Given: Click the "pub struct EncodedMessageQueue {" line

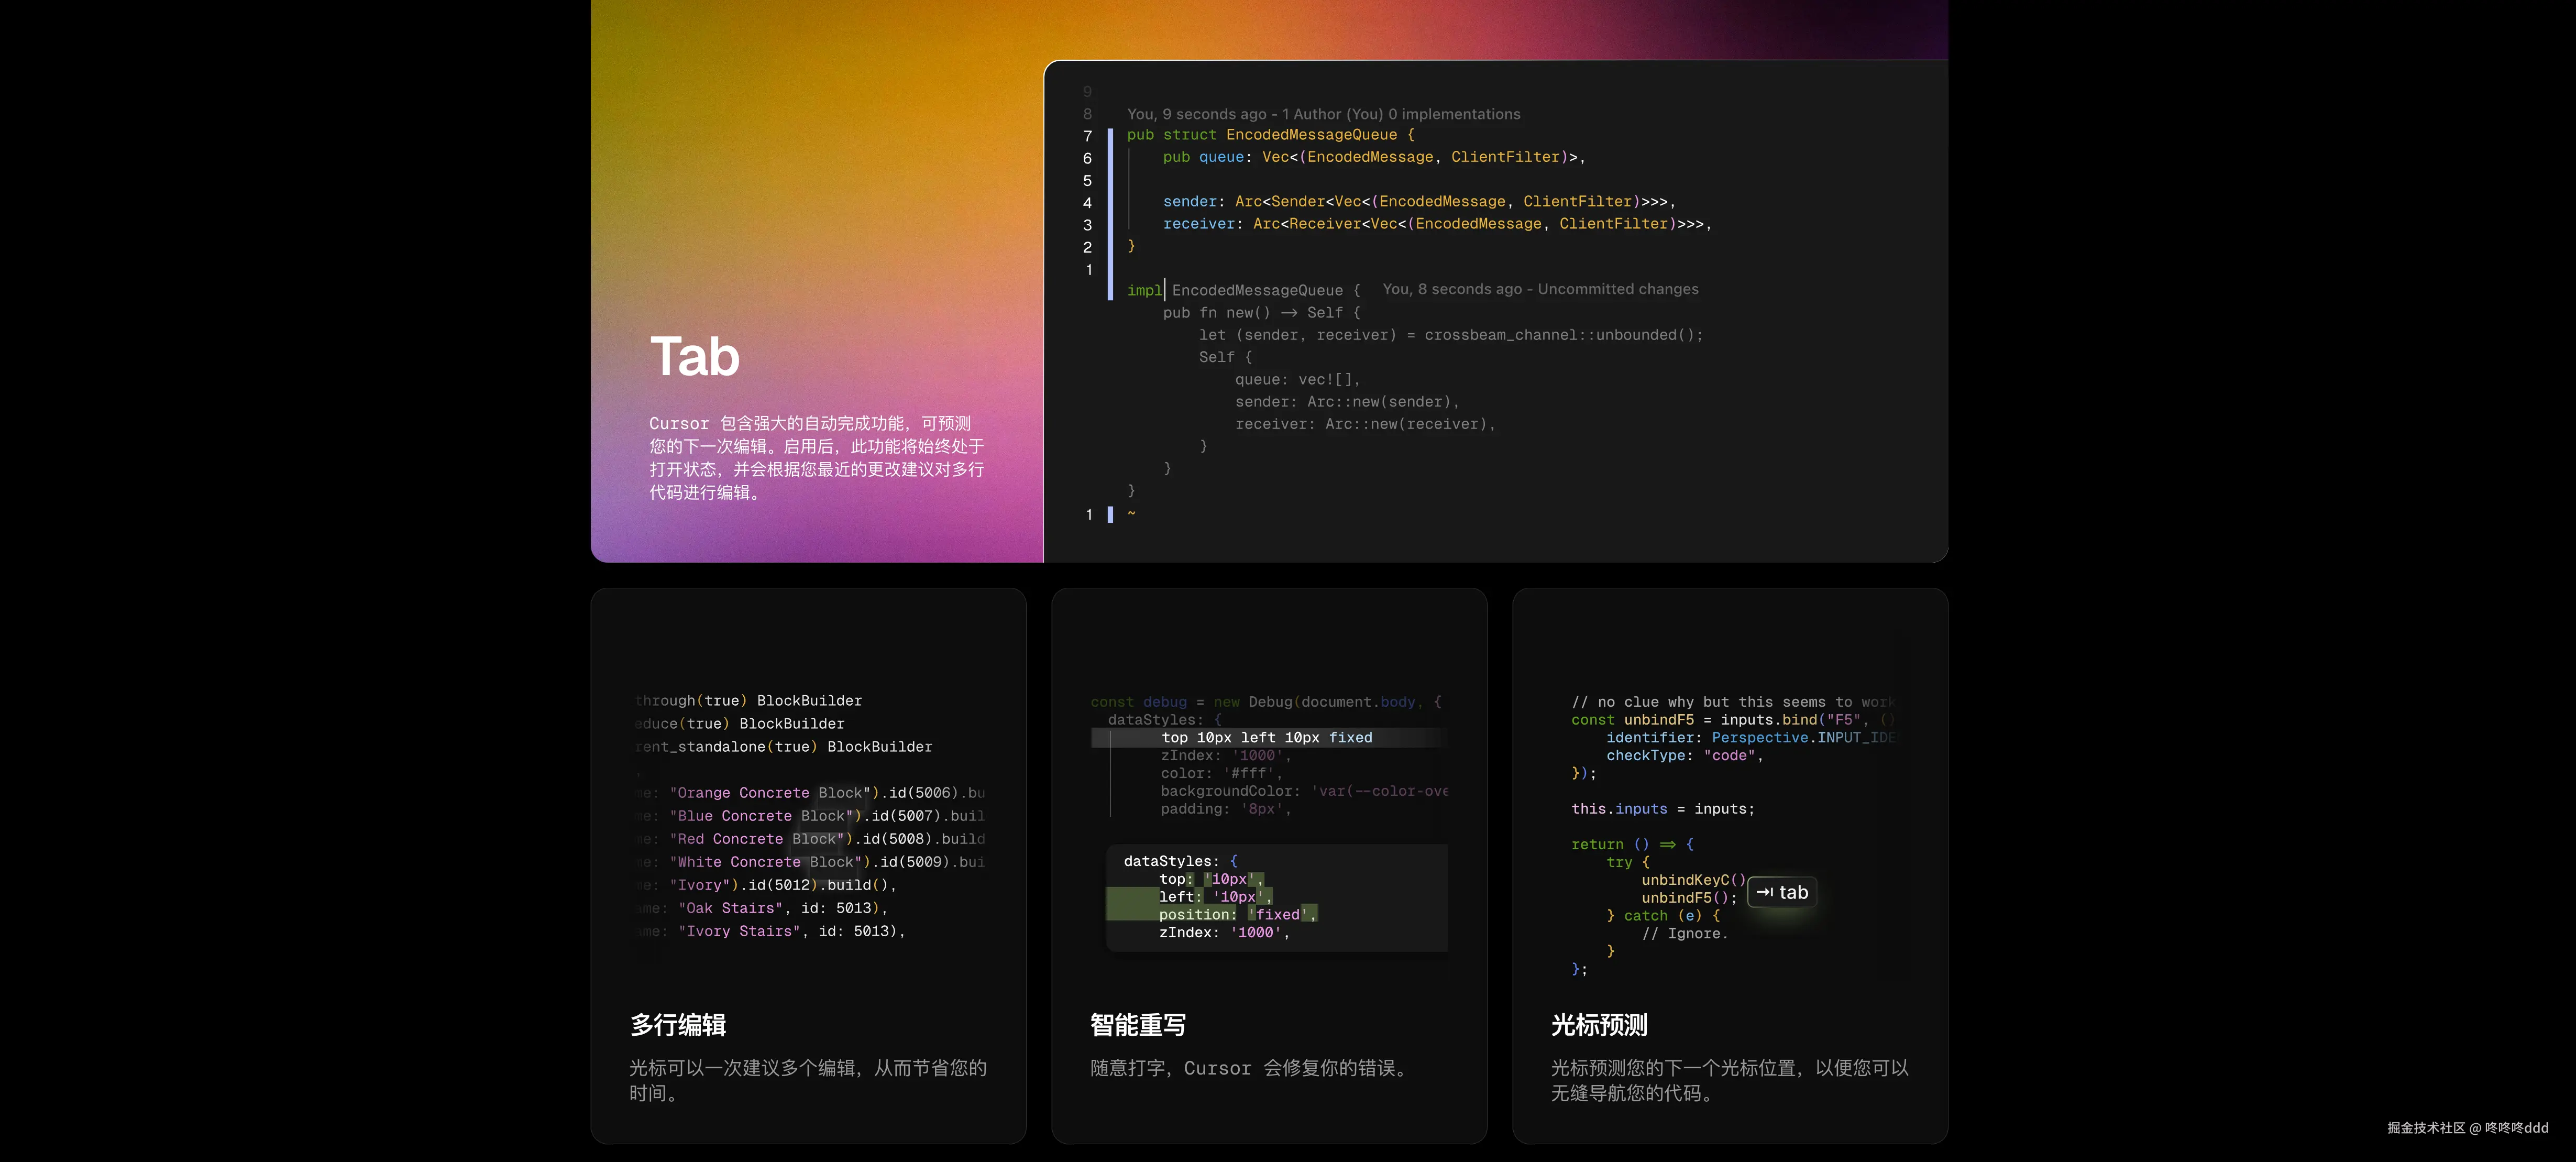Looking at the screenshot, I should (x=1271, y=135).
